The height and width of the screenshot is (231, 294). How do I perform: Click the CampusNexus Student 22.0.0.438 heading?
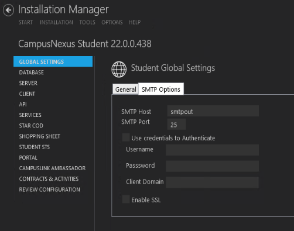(85, 44)
